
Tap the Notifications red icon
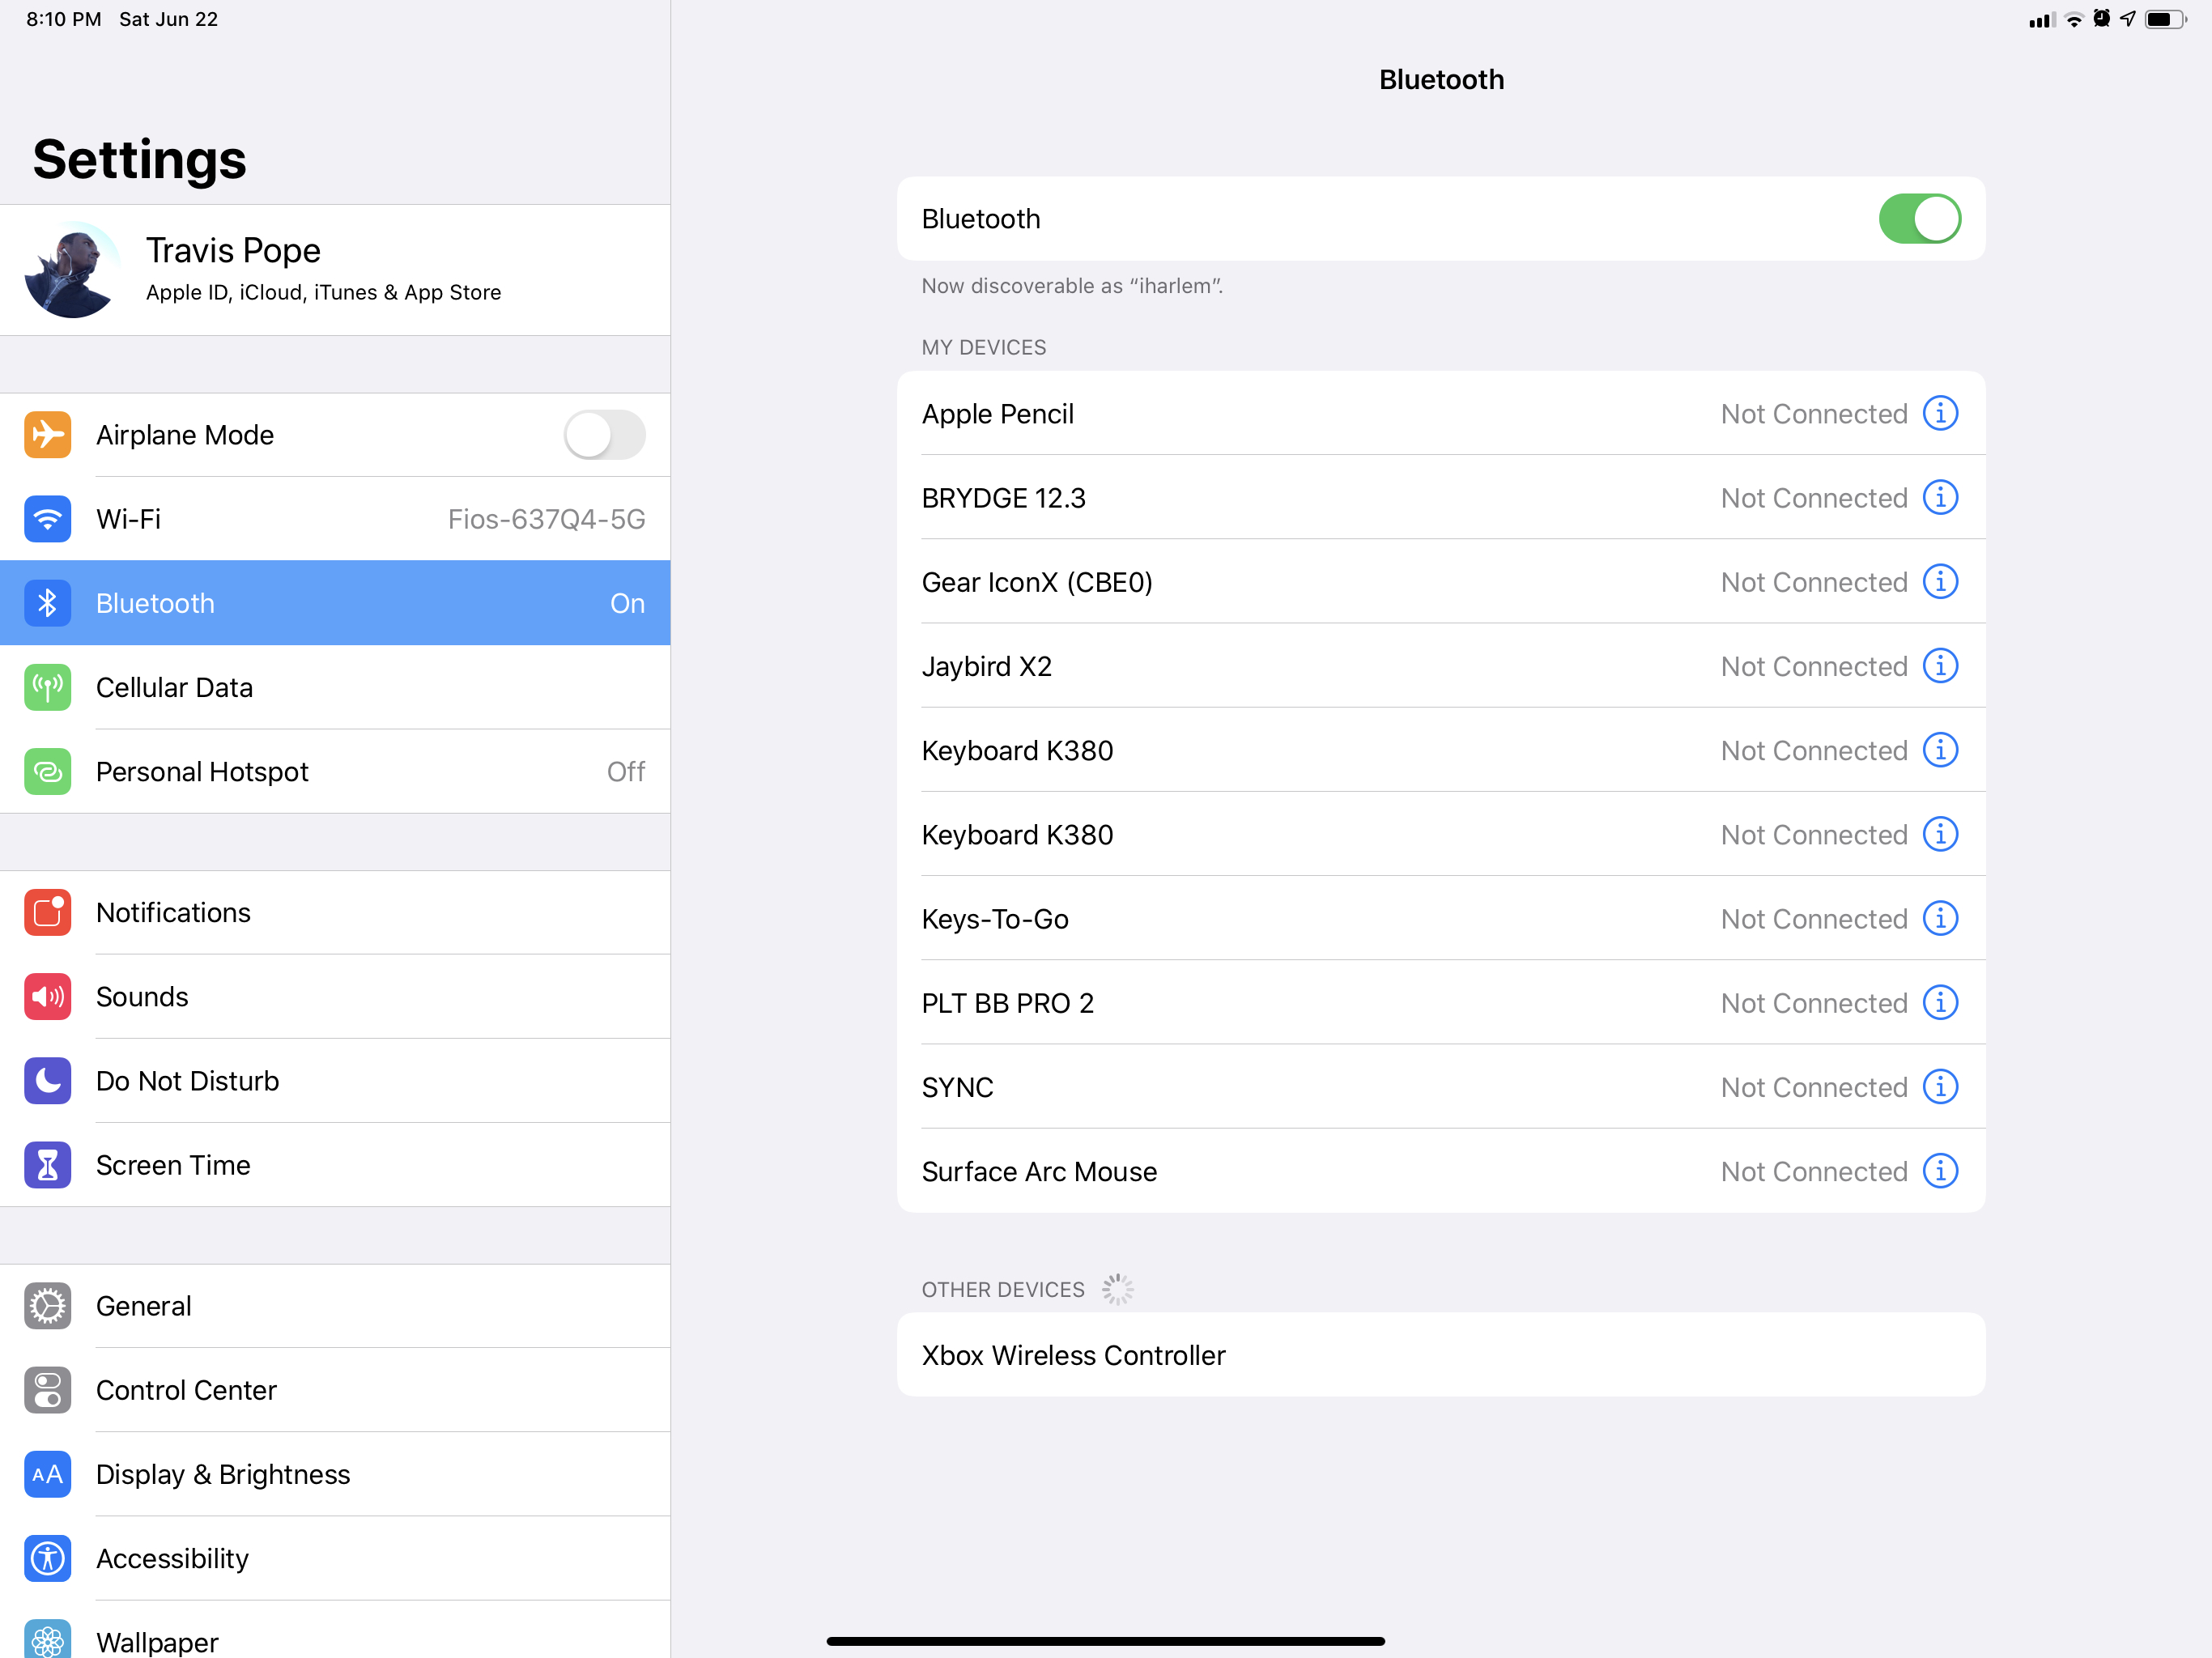(47, 912)
